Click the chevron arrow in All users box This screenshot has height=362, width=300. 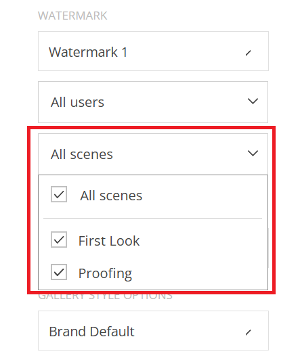point(253,101)
